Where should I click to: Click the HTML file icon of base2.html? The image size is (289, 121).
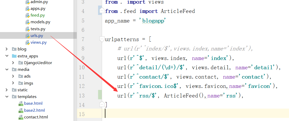pyautogui.click(x=21, y=110)
